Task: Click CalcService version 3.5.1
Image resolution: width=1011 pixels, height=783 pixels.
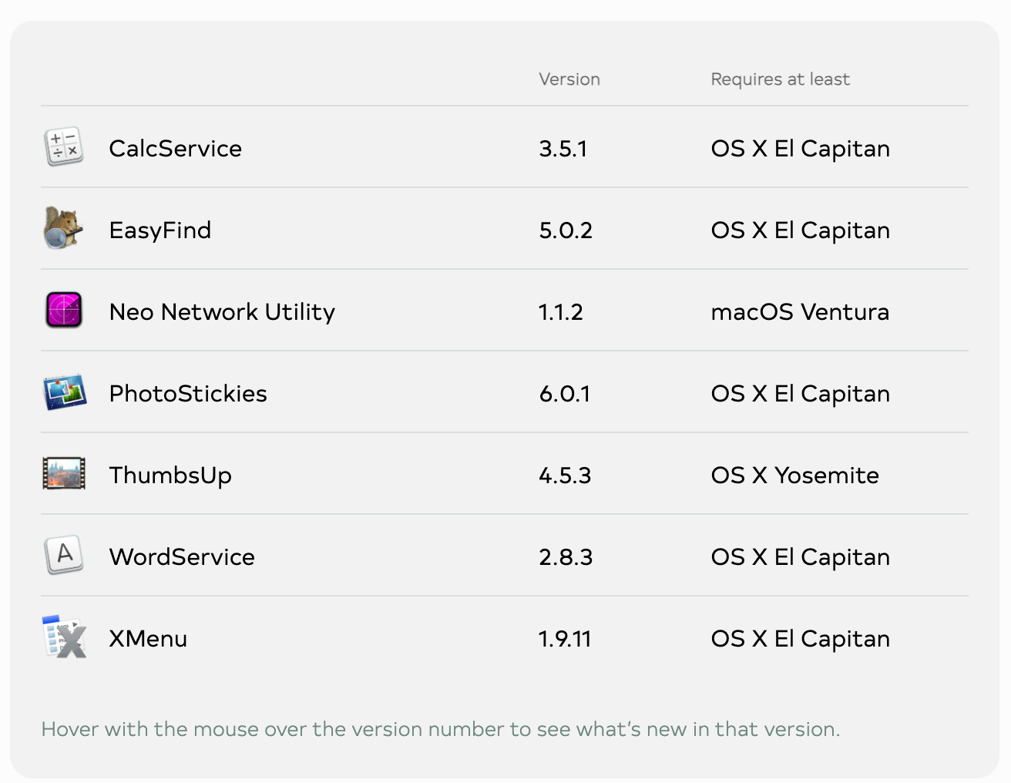Action: click(x=563, y=149)
